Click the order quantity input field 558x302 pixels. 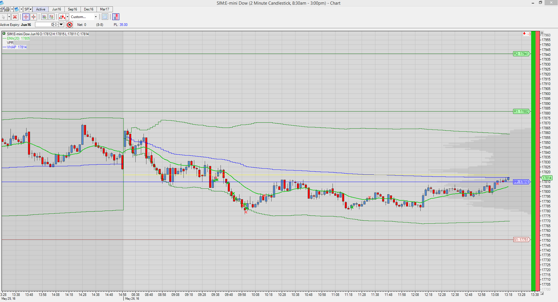click(44, 25)
